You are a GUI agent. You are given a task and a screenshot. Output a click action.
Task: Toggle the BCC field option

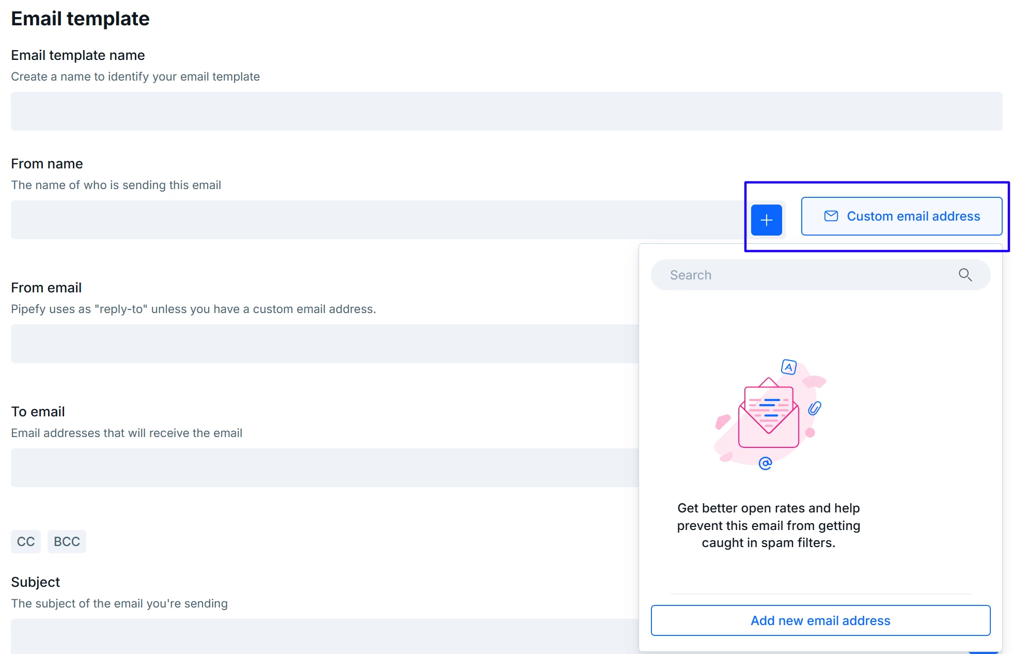click(67, 541)
